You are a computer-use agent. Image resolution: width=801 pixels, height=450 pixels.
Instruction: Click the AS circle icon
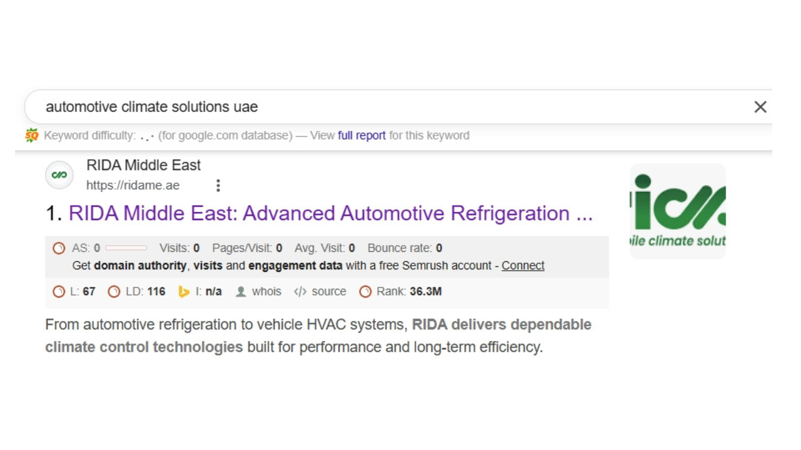point(59,248)
